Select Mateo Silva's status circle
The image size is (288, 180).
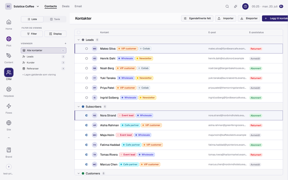(86, 49)
